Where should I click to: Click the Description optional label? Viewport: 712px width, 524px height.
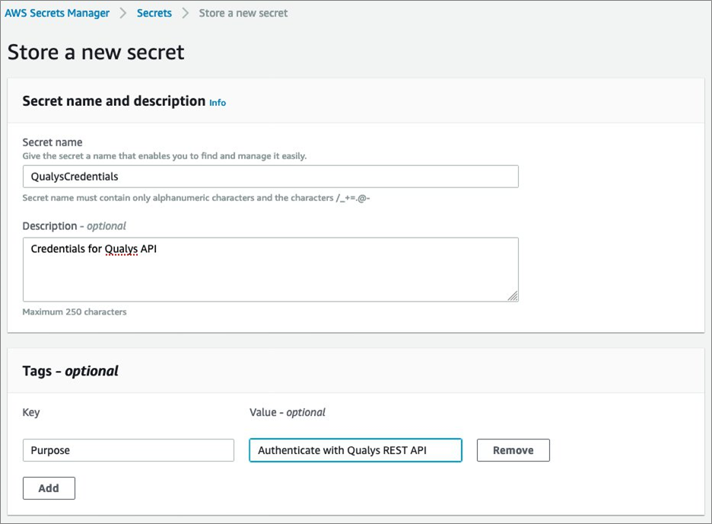[74, 226]
